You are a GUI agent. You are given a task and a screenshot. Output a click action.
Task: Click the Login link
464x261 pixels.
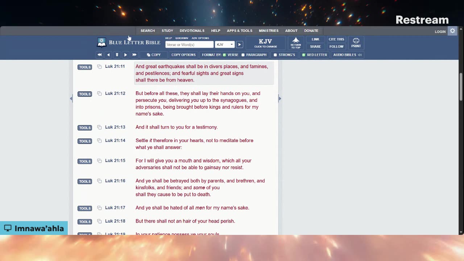pos(440,32)
